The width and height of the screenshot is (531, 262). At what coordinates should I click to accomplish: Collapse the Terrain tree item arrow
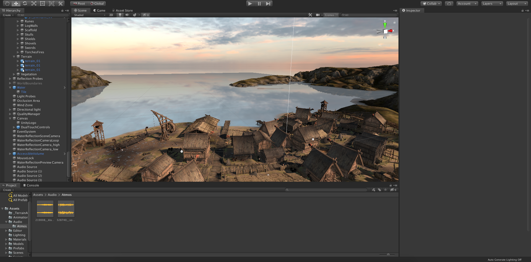[x=14, y=57]
